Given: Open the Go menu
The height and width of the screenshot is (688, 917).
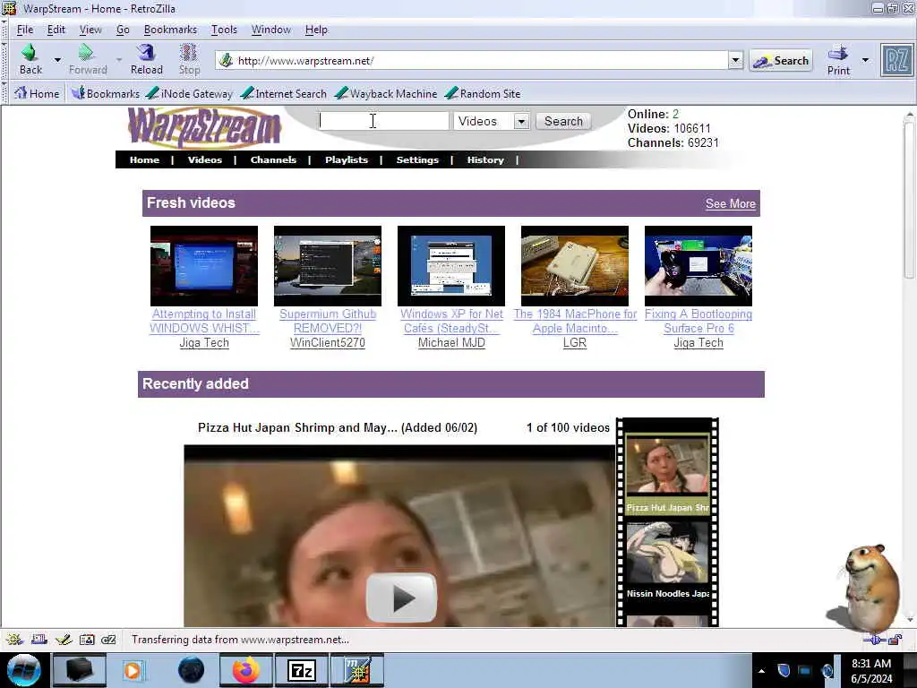Looking at the screenshot, I should tap(122, 30).
